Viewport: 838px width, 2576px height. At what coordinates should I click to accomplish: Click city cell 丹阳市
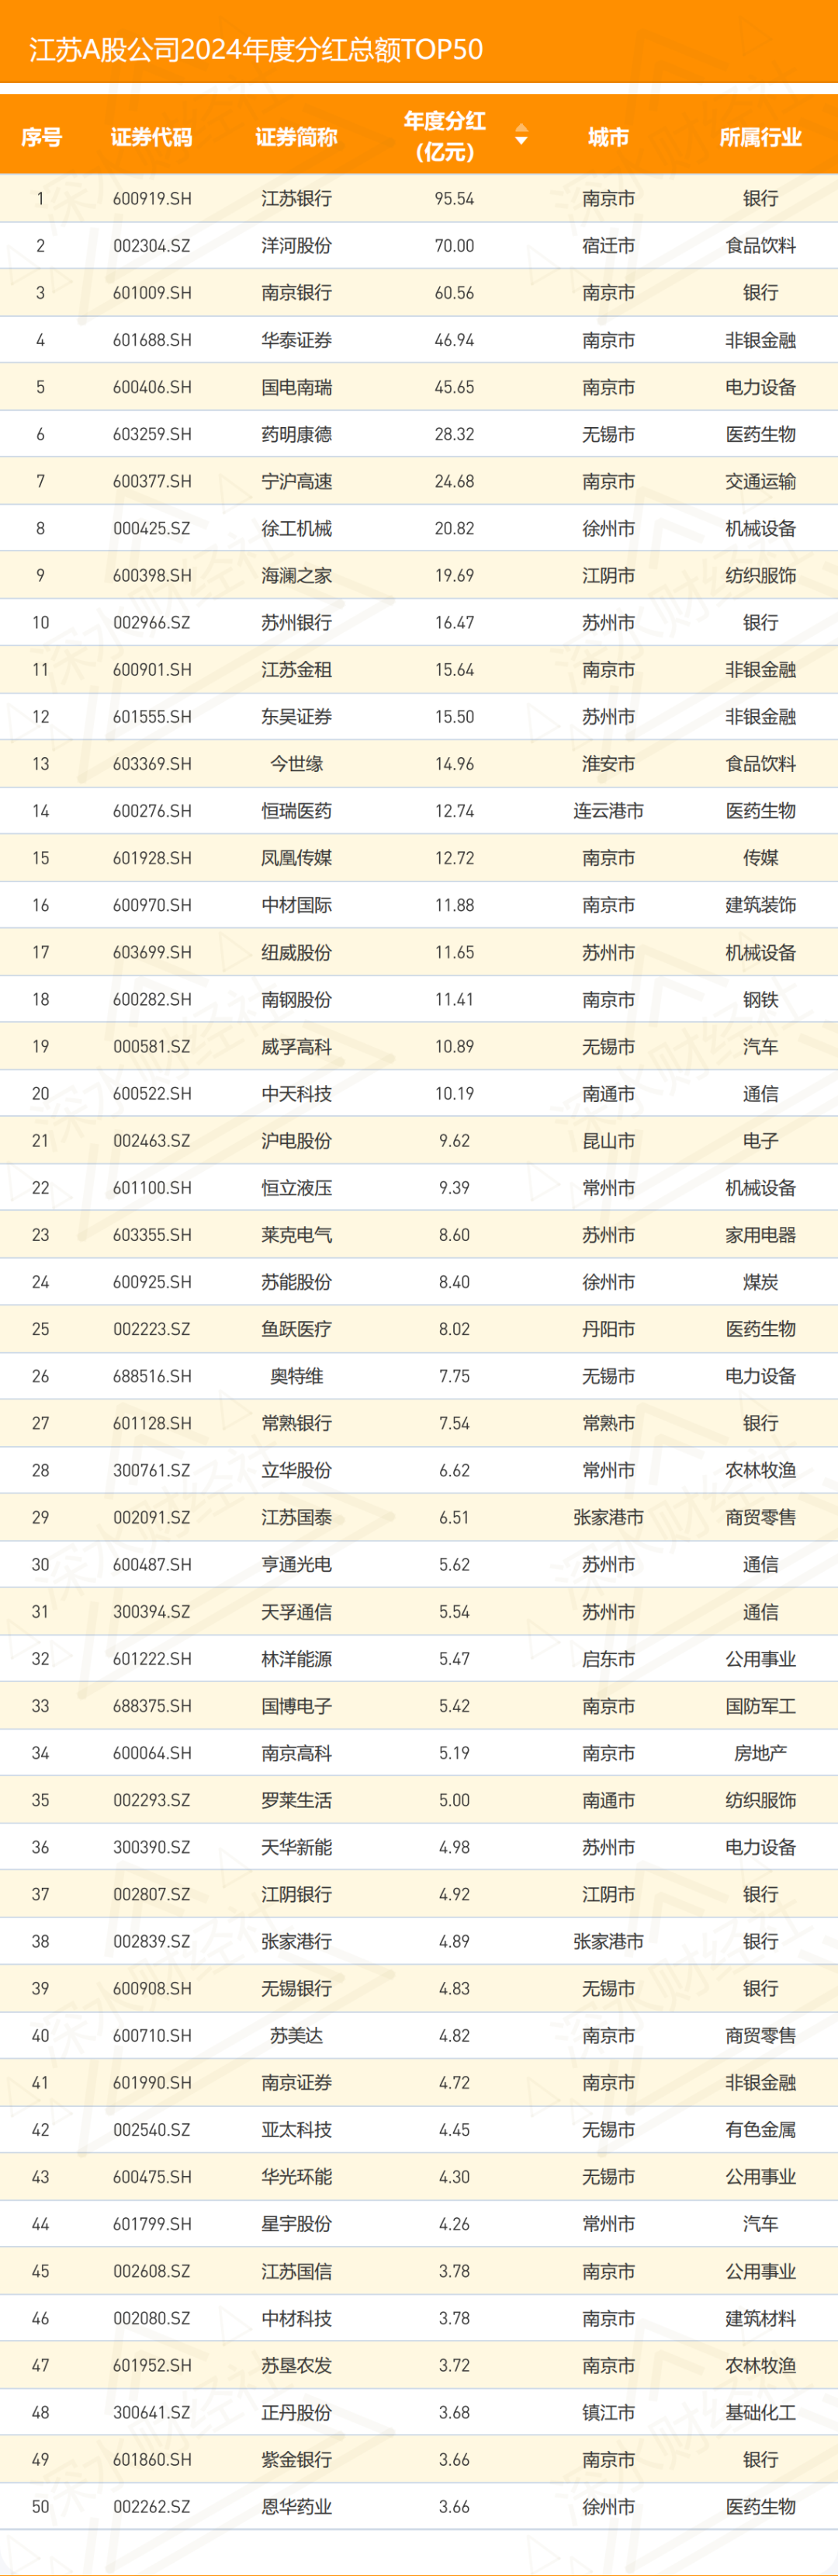pyautogui.click(x=608, y=1329)
